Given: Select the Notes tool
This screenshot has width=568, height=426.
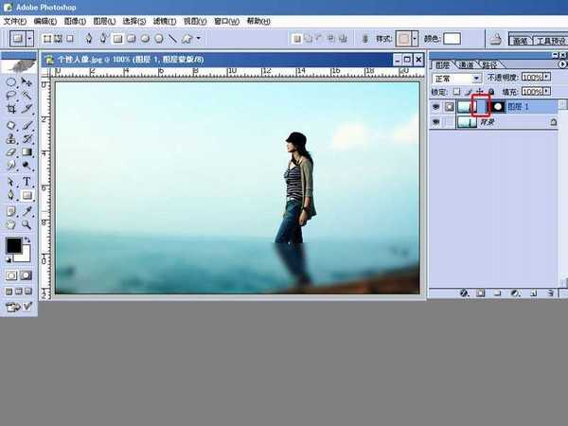Looking at the screenshot, I should 10,211.
